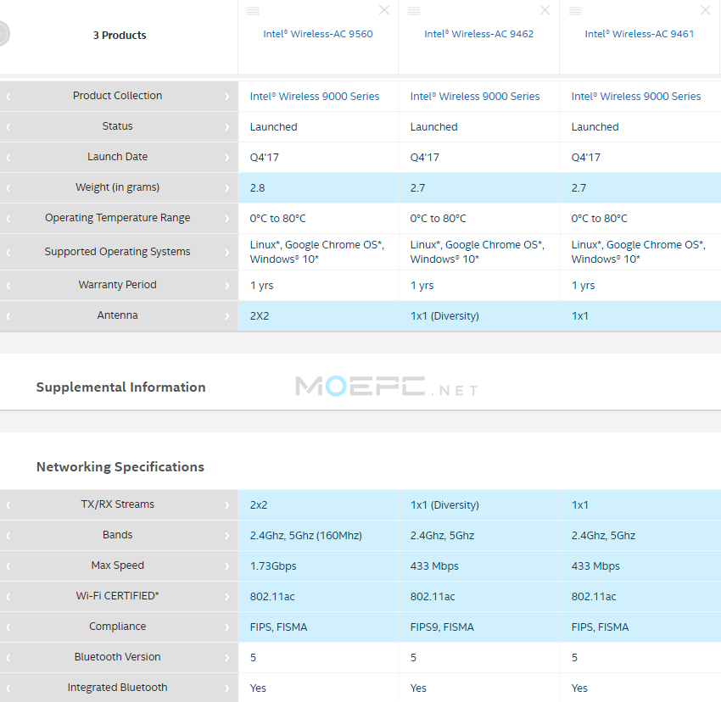The image size is (721, 702).
Task: Click left chevron on Weight (in grams) row
Action: pos(8,187)
